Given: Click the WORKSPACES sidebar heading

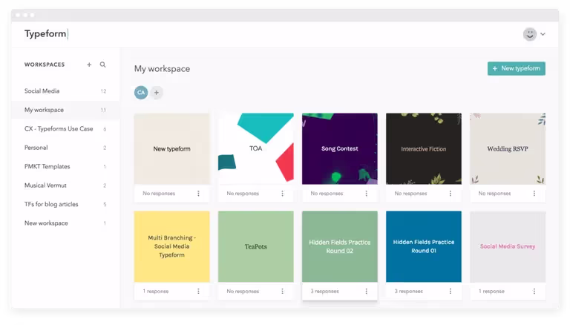Looking at the screenshot, I should [45, 65].
